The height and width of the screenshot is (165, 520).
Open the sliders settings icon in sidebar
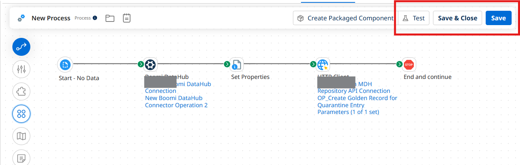[x=22, y=69]
